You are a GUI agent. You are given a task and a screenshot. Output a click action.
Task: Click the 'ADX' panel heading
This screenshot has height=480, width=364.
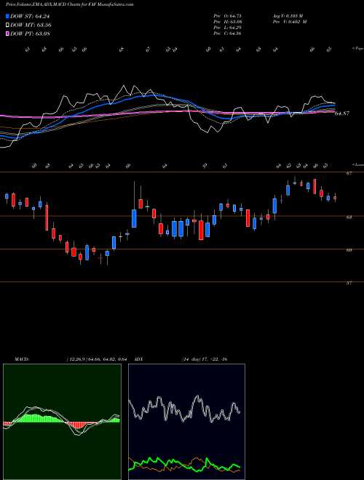[x=139, y=359]
